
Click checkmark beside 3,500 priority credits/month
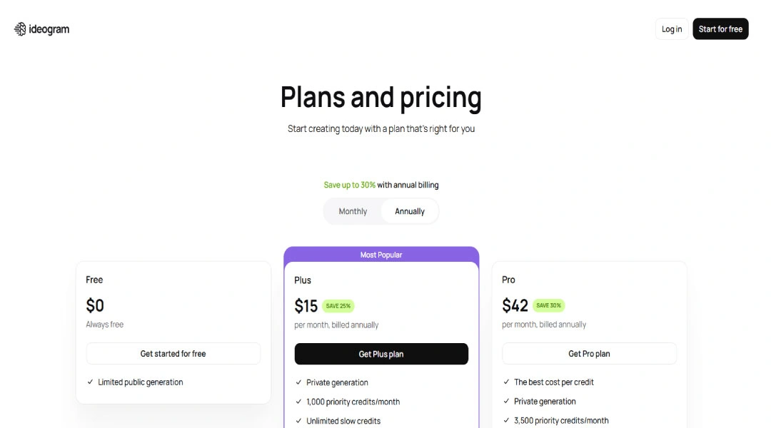coord(506,420)
